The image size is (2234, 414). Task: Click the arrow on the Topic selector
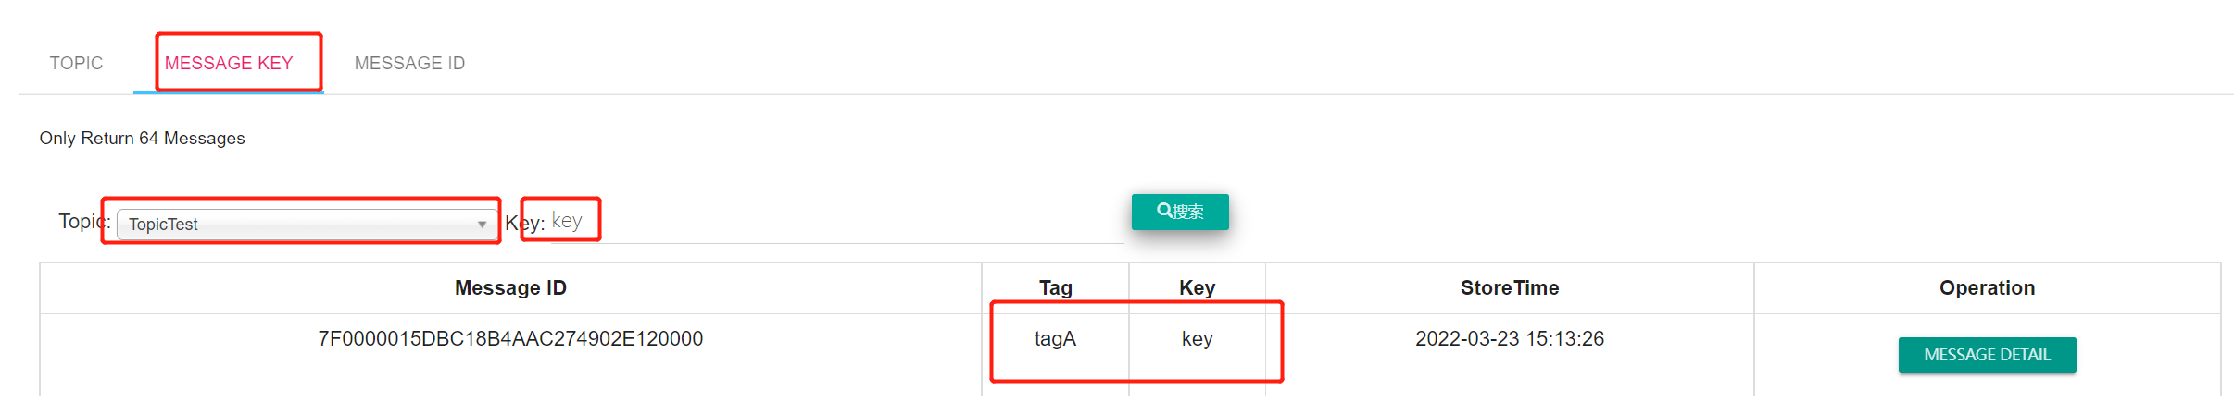pyautogui.click(x=482, y=225)
